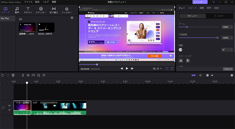Open the speed gauge tool

[x=33, y=75]
